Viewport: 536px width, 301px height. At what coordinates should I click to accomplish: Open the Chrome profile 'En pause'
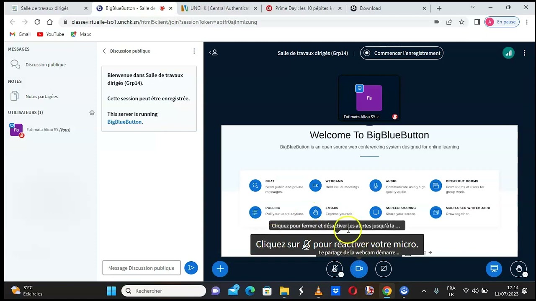coord(502,22)
